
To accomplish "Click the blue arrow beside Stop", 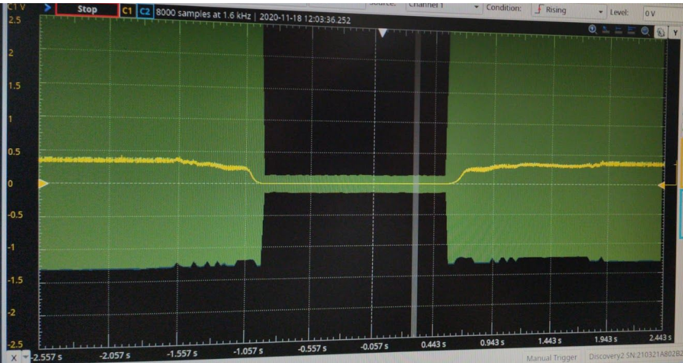I will pos(47,7).
